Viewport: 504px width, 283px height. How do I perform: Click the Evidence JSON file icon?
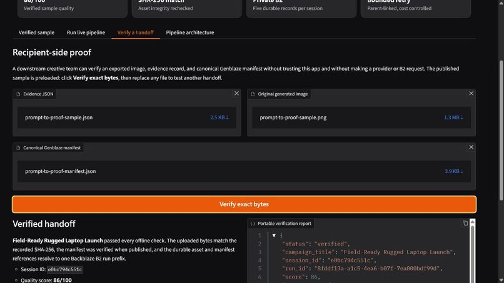point(18,94)
